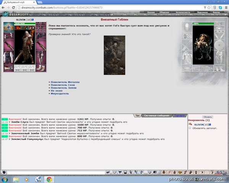Click the Chrome address bar URL
Viewport: 229px width, 183px height.
(62, 8)
